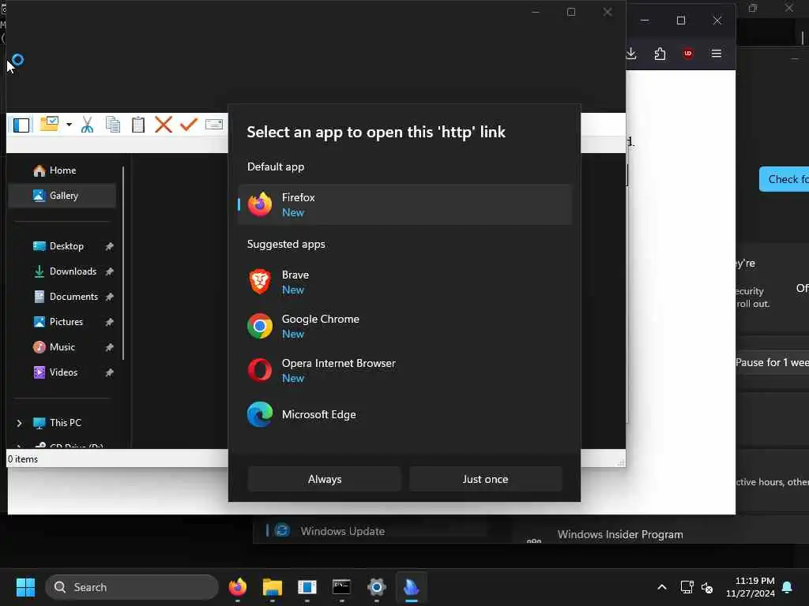Open the Firefox hamburger menu

[x=716, y=54]
